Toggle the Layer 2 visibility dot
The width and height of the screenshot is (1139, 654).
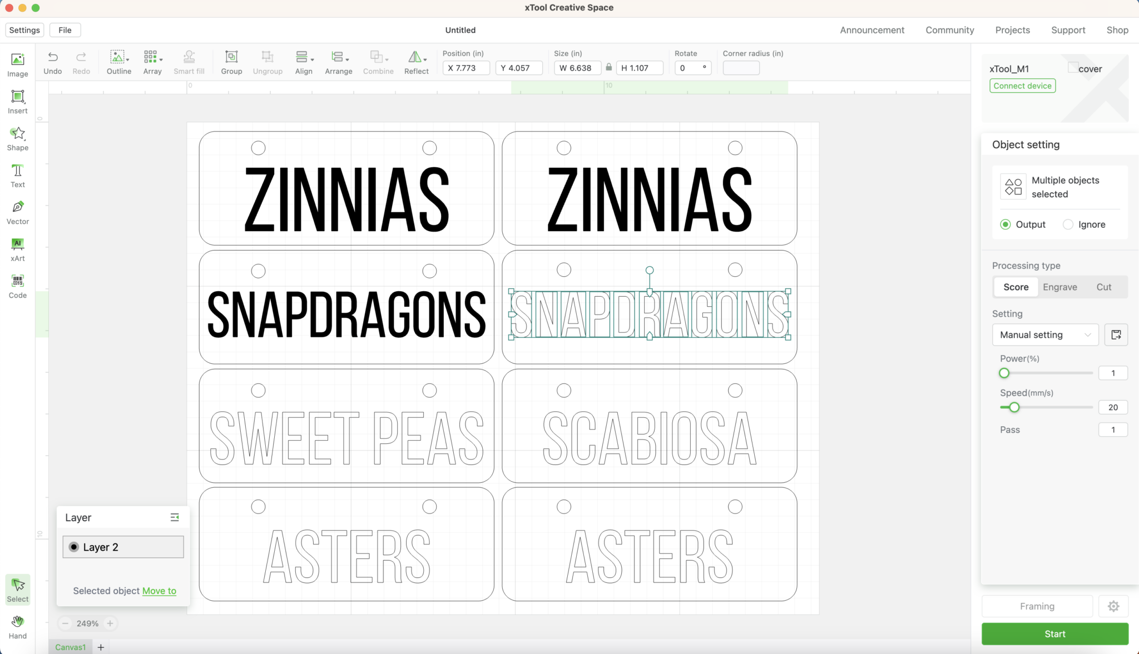[x=74, y=547]
